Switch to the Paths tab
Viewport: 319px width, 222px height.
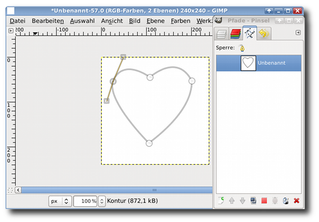(250, 33)
